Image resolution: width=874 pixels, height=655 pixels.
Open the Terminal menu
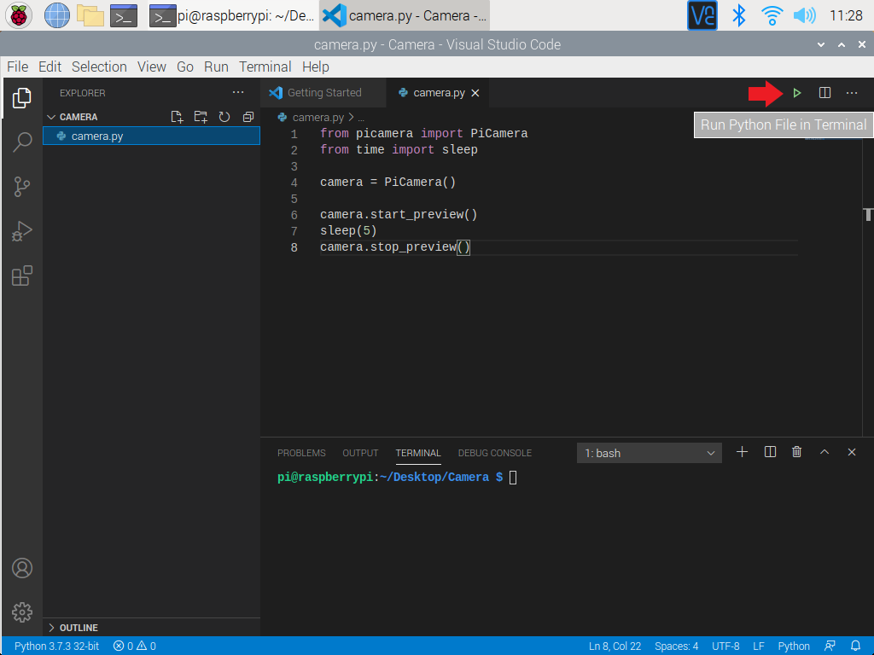coord(265,67)
